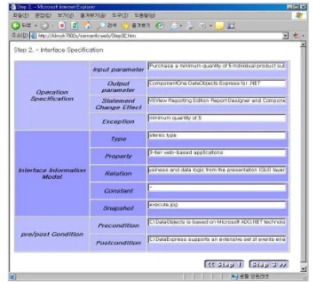Screen dimensions: 313x282
Task: Click the Print toolbar icon
Action: (x=190, y=26)
